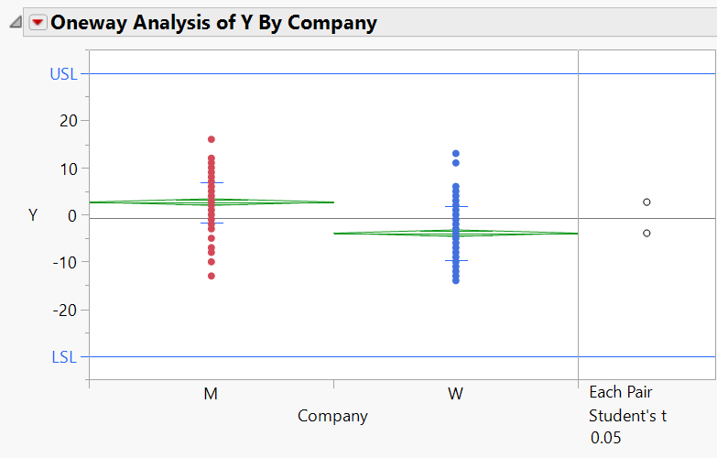
Task: Select the USL reference line label
Action: (x=63, y=74)
